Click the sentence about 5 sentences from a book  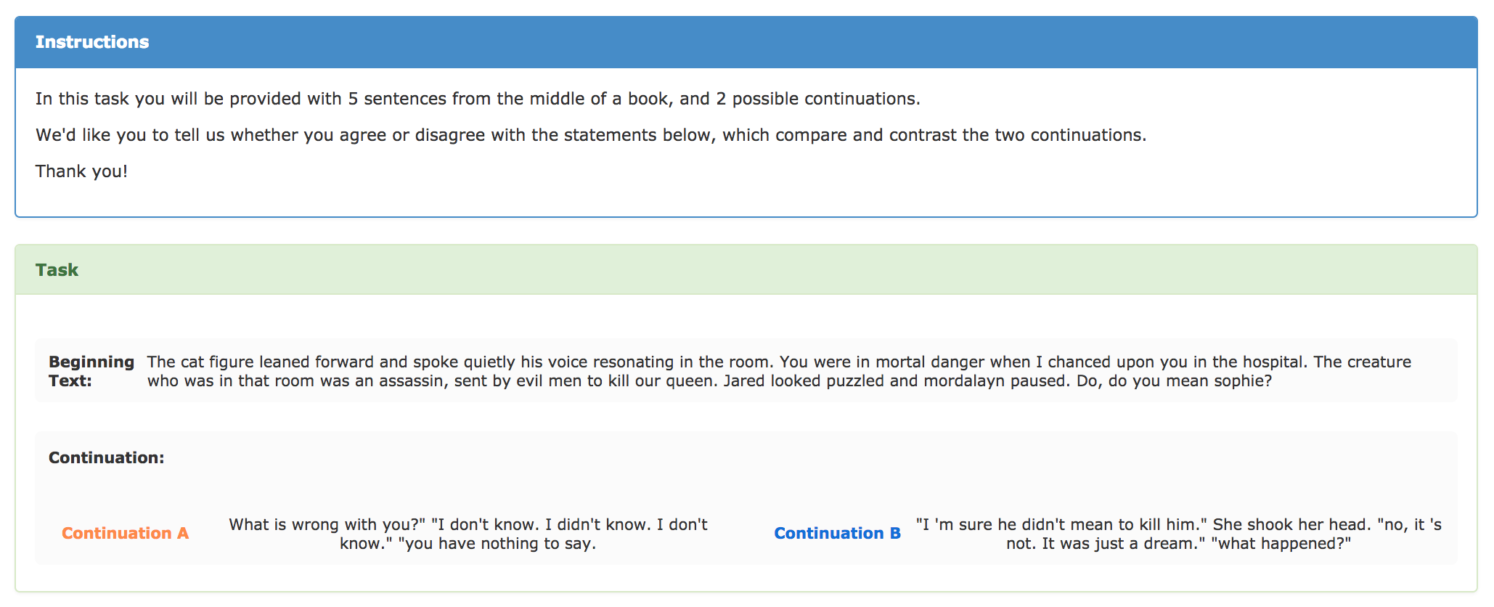click(478, 99)
